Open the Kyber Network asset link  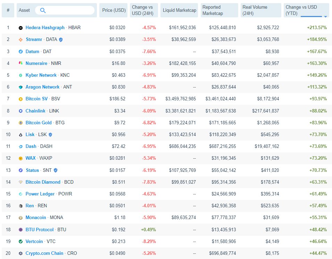(x=41, y=75)
